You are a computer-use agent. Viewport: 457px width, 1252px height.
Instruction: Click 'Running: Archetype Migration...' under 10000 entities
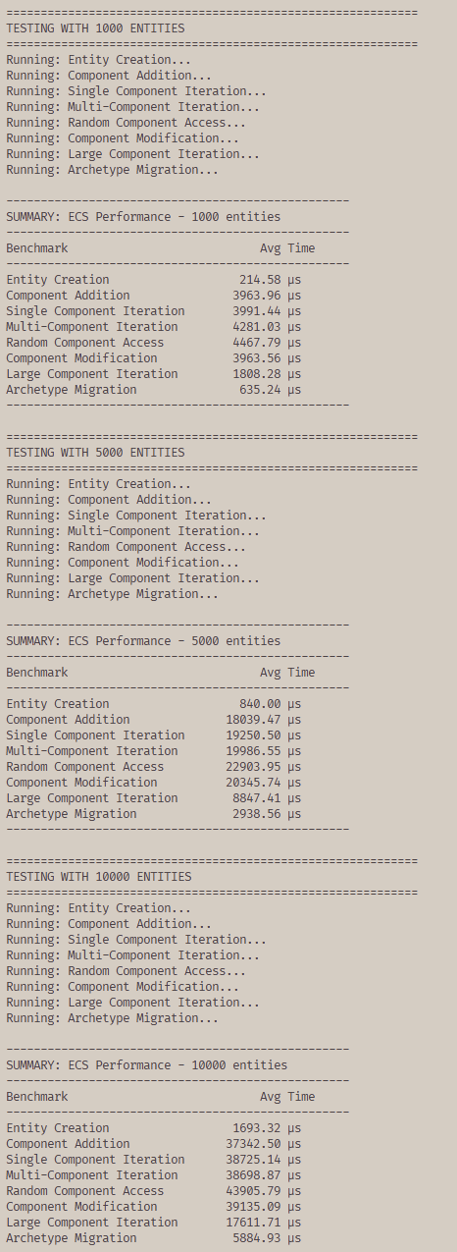click(x=113, y=1018)
